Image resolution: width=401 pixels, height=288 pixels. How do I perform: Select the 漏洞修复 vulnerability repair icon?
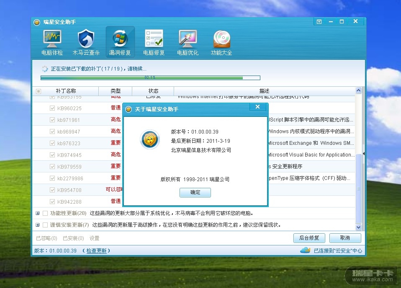(x=120, y=42)
